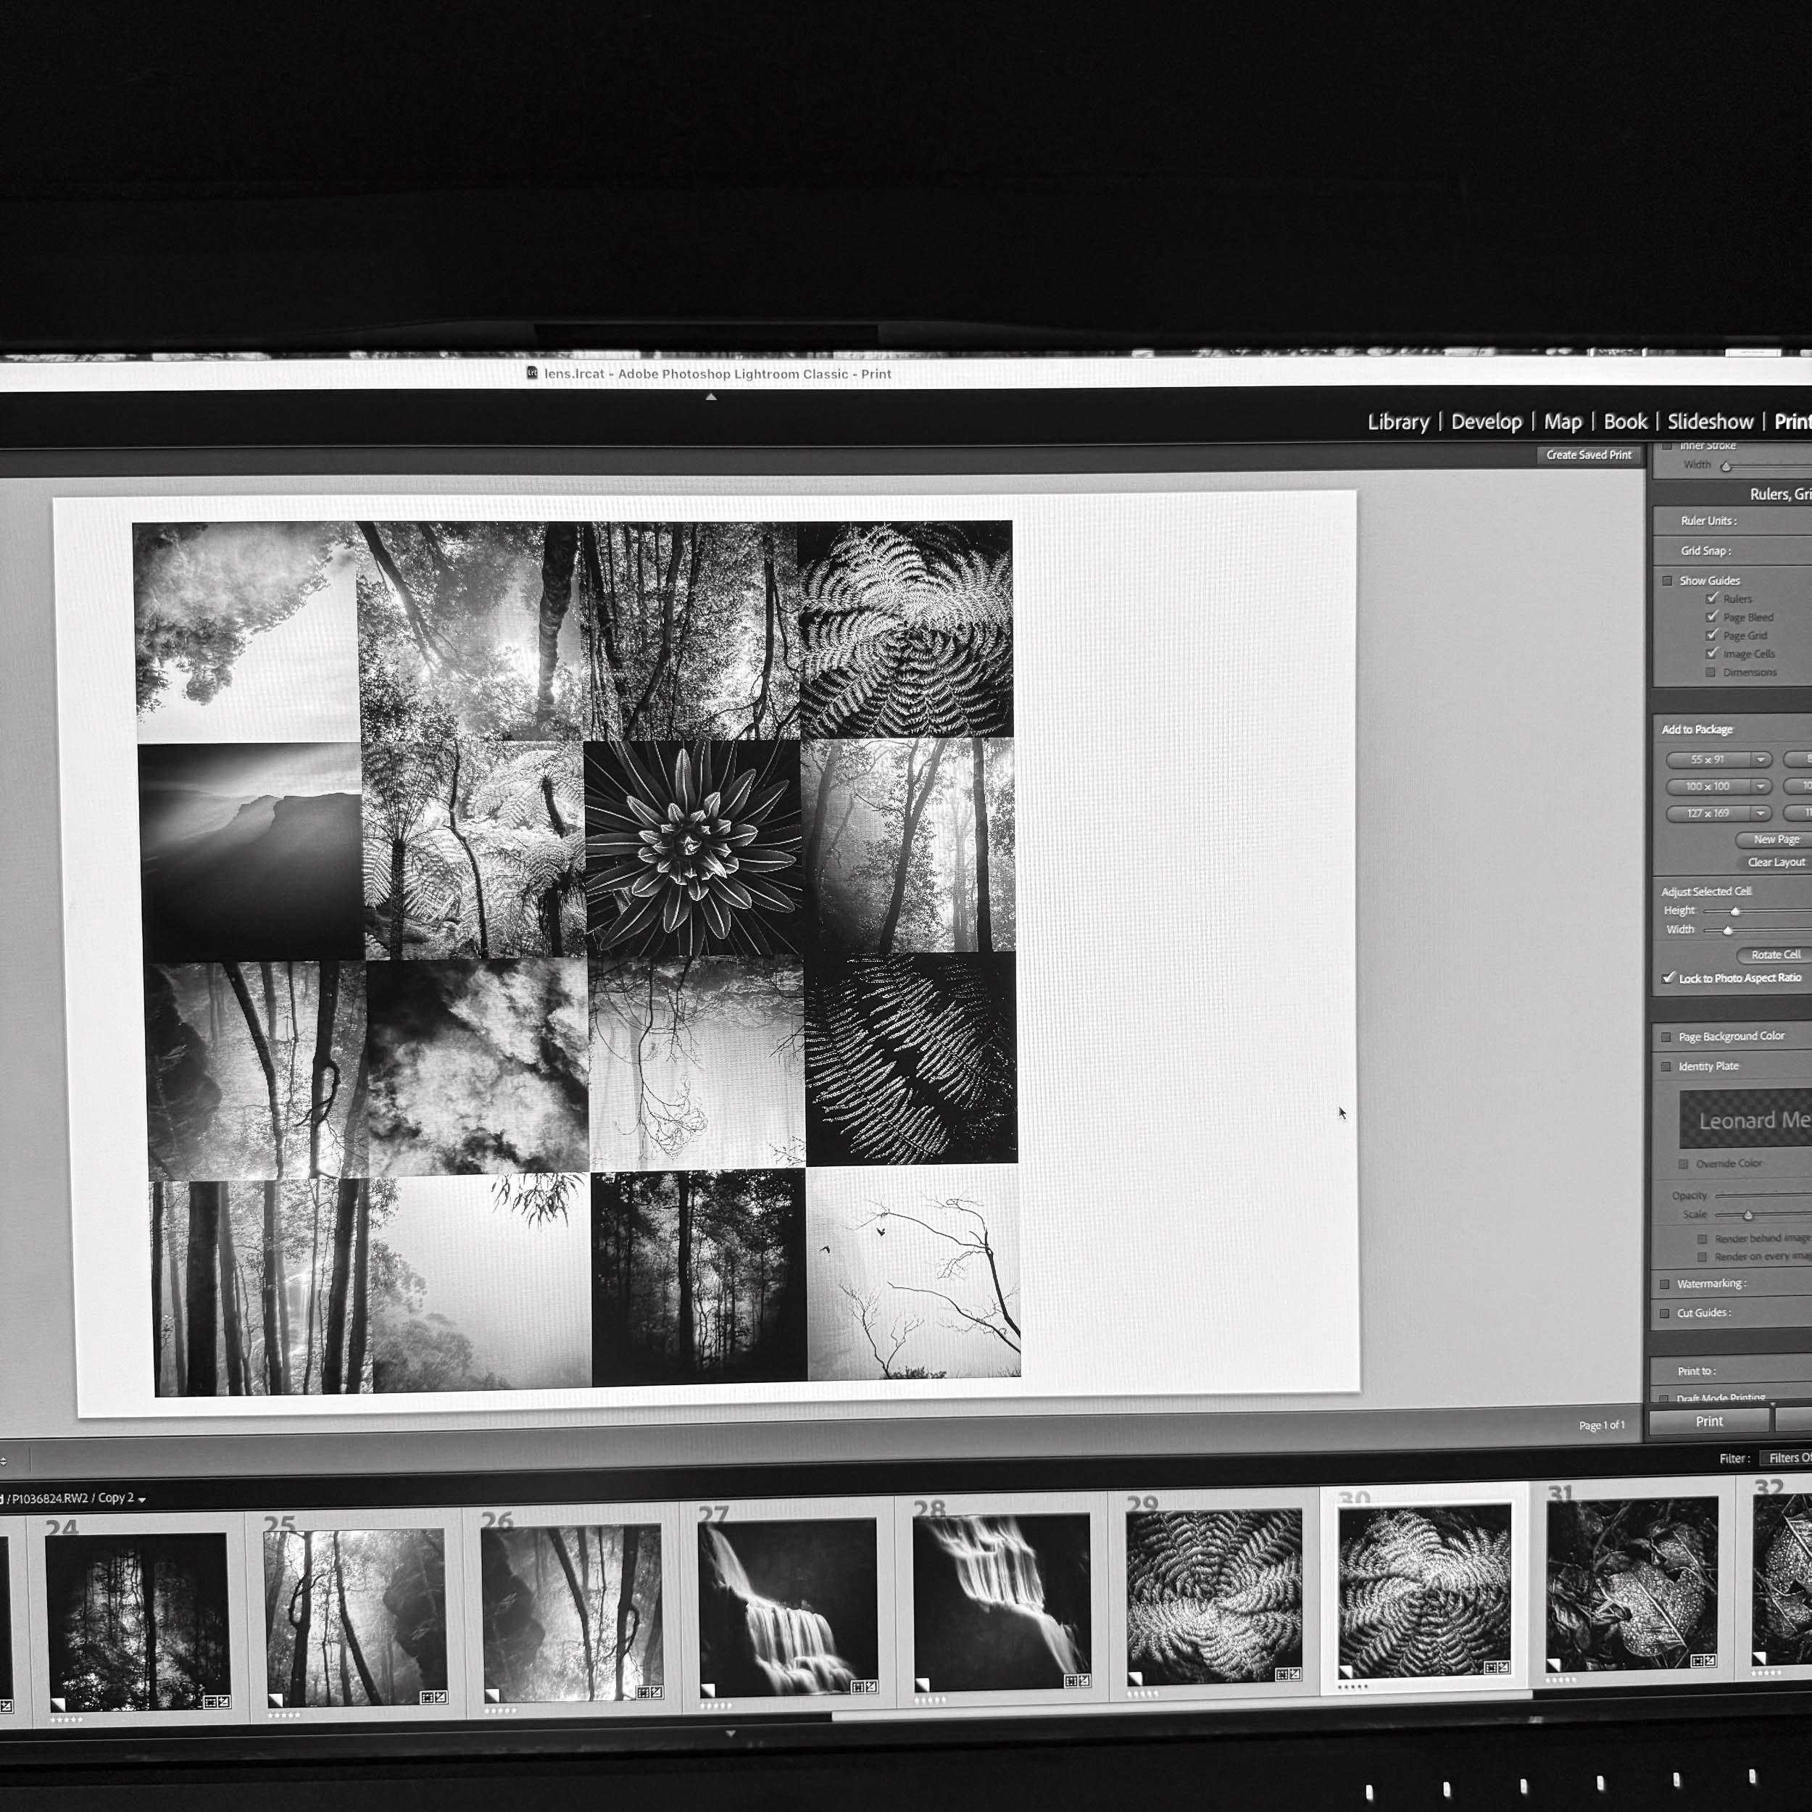This screenshot has height=1812, width=1812.
Task: Click virtual copy badge on thumbnail 24
Action: click(x=59, y=1703)
